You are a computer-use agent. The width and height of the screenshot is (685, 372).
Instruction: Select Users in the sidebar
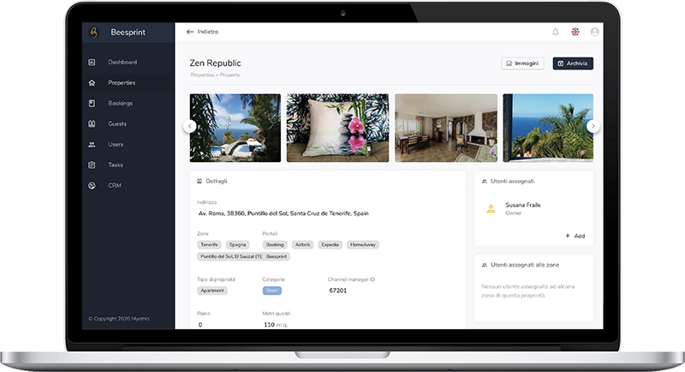click(116, 144)
